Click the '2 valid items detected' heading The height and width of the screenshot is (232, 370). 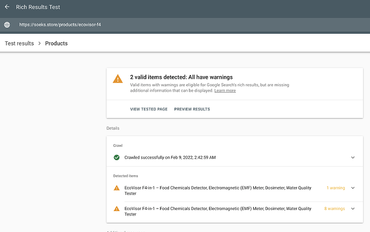point(181,77)
